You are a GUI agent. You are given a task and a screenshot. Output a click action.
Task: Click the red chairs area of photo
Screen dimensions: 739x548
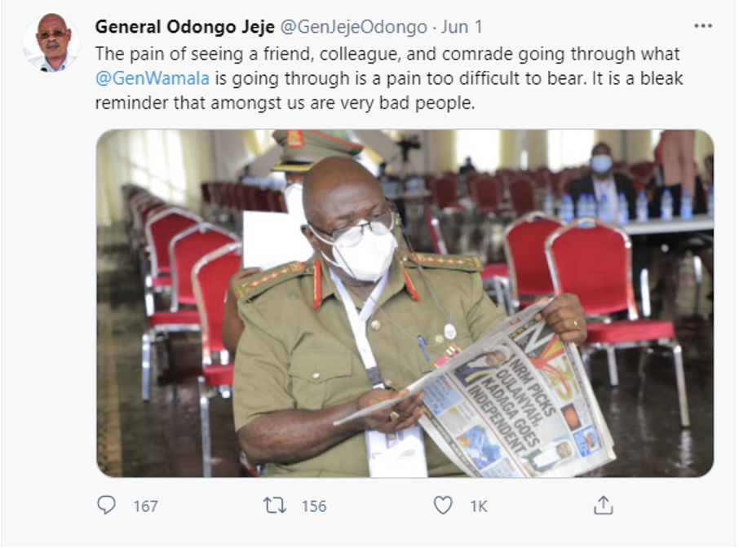click(x=589, y=283)
